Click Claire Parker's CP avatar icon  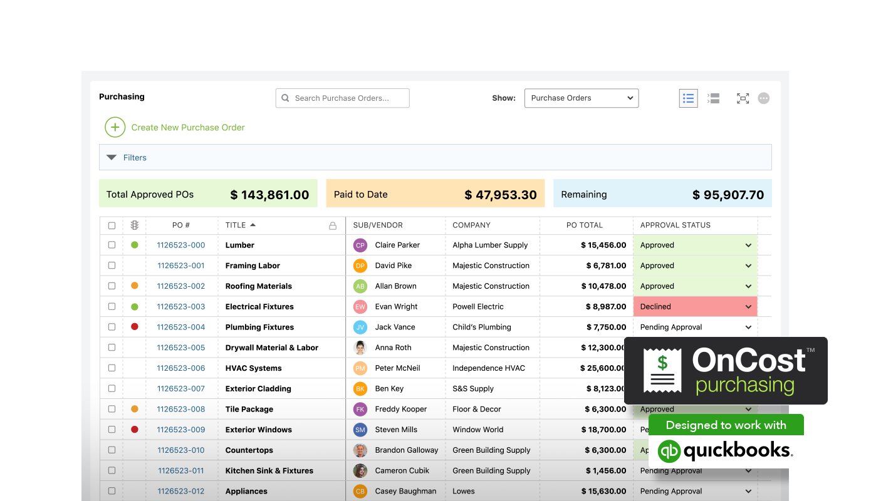(x=360, y=245)
